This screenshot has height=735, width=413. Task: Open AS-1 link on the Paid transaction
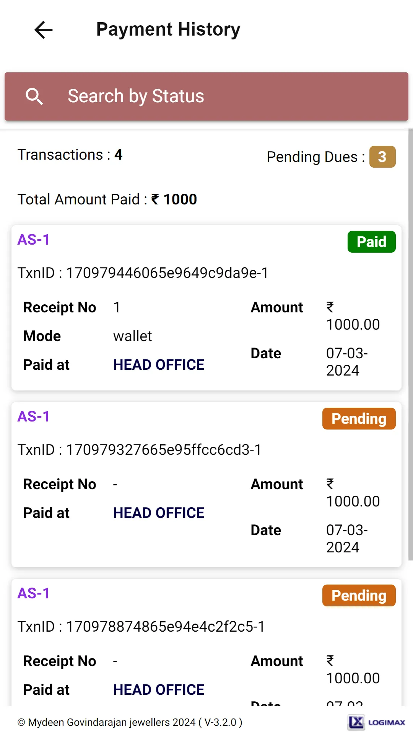coord(34,240)
